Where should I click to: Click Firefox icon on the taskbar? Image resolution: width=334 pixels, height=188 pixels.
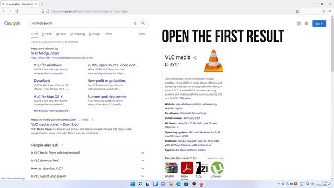(x=201, y=184)
